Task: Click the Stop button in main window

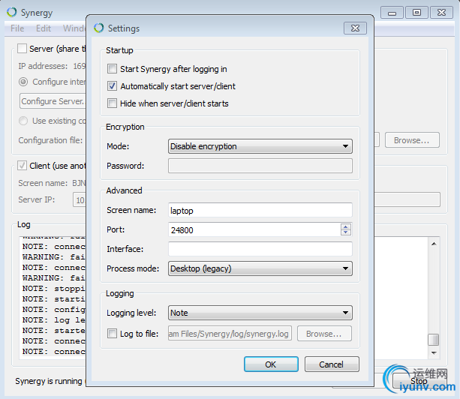Action: click(419, 381)
